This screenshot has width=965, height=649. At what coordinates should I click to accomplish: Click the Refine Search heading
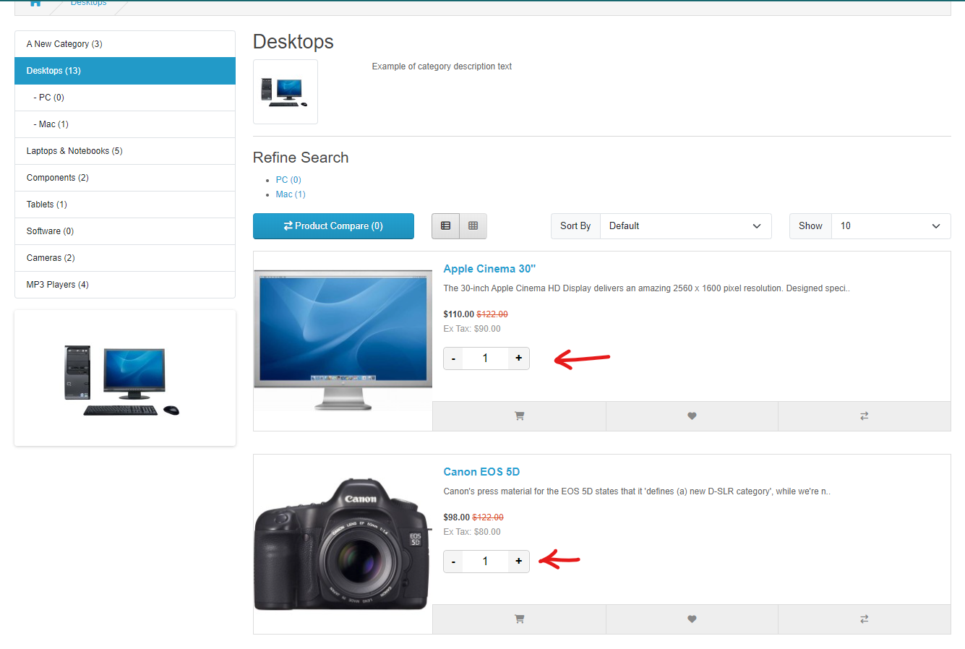[301, 158]
